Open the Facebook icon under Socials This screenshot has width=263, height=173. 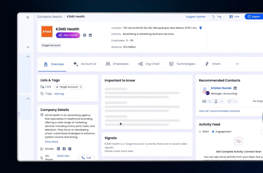coord(64,149)
